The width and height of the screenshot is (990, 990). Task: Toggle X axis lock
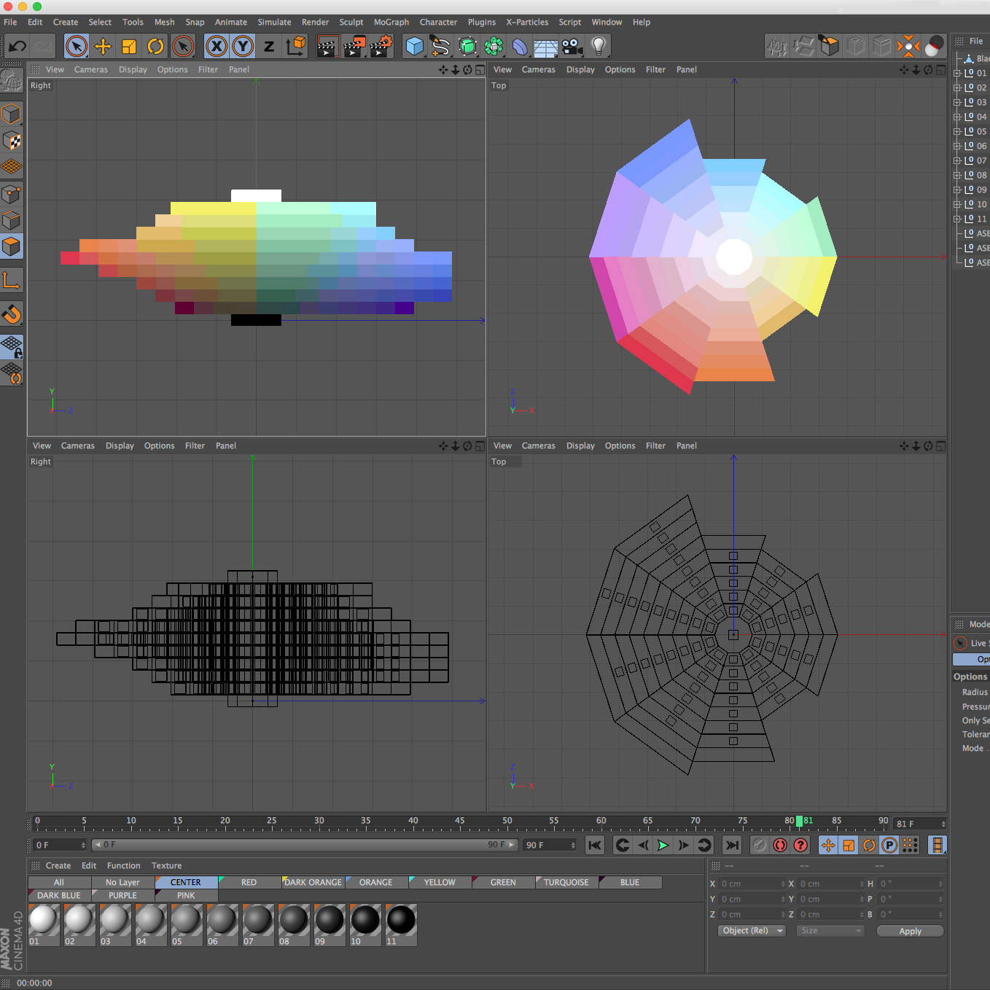[216, 47]
